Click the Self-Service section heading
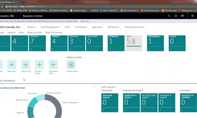197x118 pixels. (108, 87)
